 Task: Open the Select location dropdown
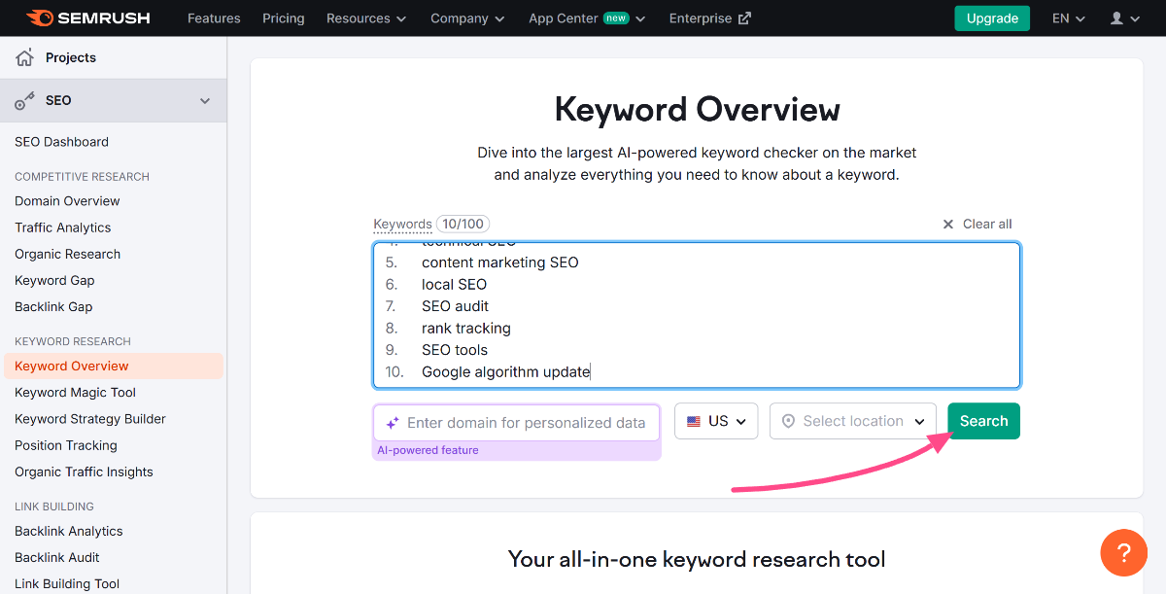(x=853, y=421)
